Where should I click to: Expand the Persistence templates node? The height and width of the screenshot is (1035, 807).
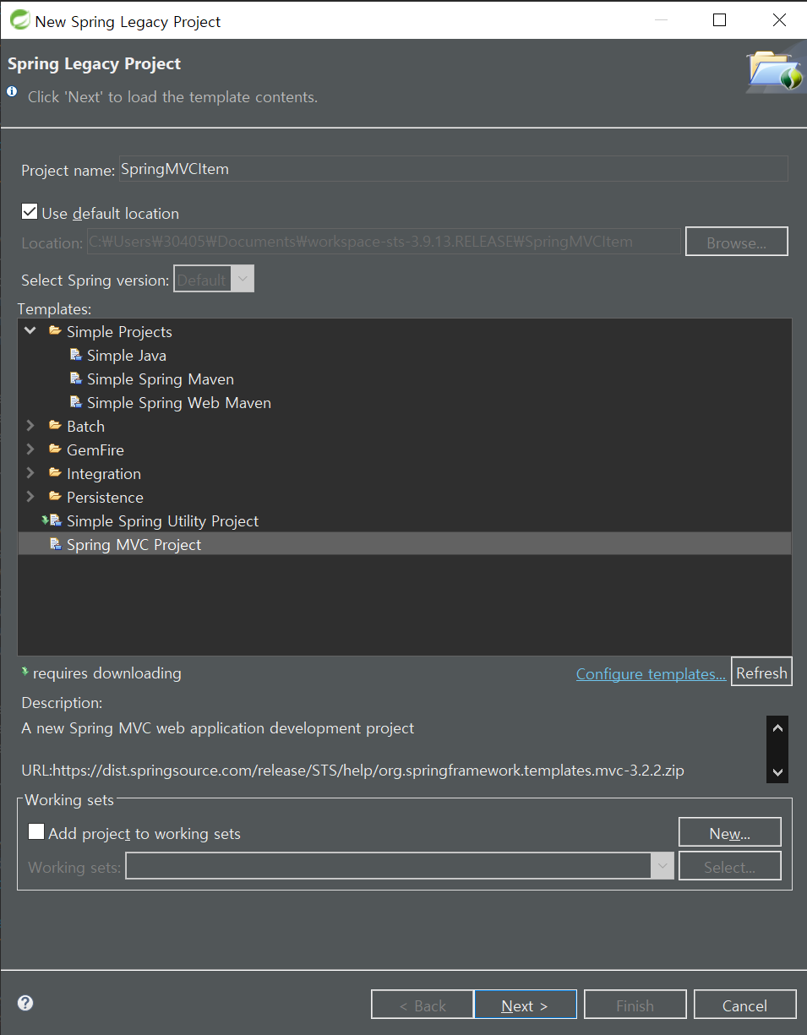30,497
